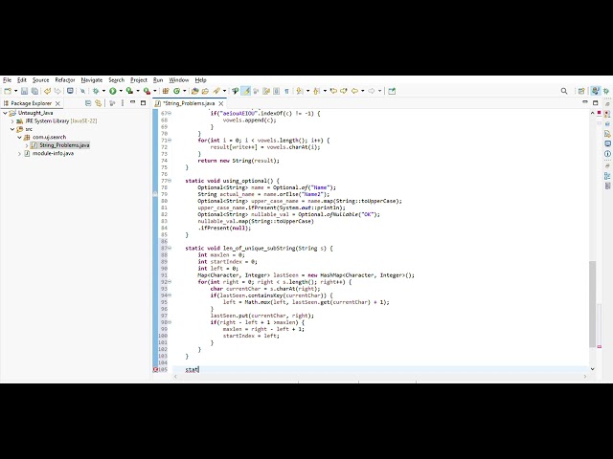
Task: Minimize the Package Explorer panel
Action: (x=132, y=102)
